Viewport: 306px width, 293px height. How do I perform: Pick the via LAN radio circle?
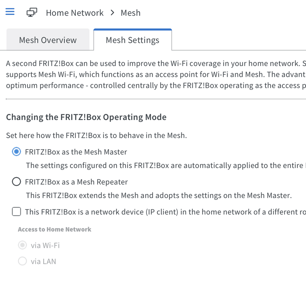23,261
